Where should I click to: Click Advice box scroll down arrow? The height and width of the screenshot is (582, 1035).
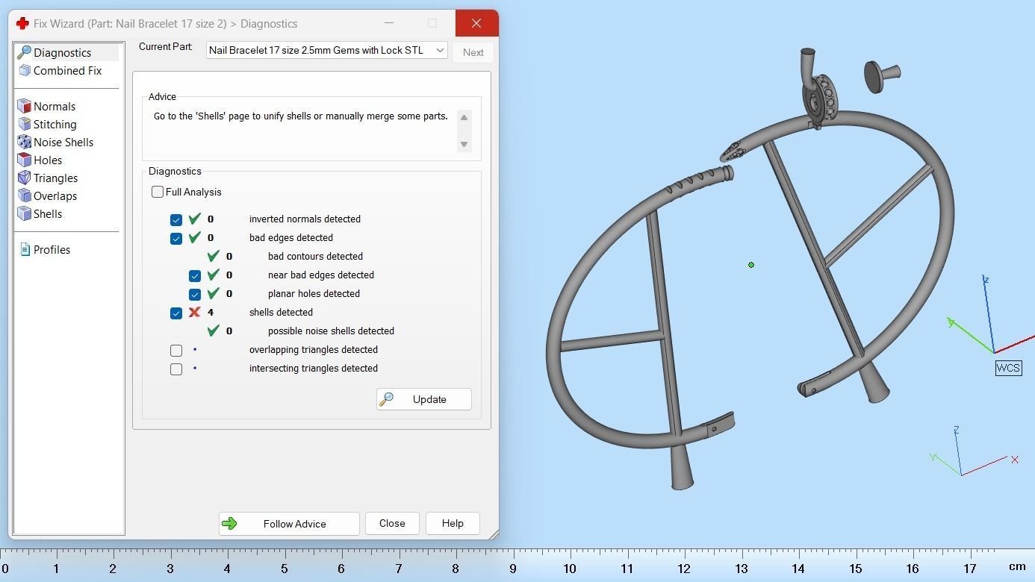464,144
